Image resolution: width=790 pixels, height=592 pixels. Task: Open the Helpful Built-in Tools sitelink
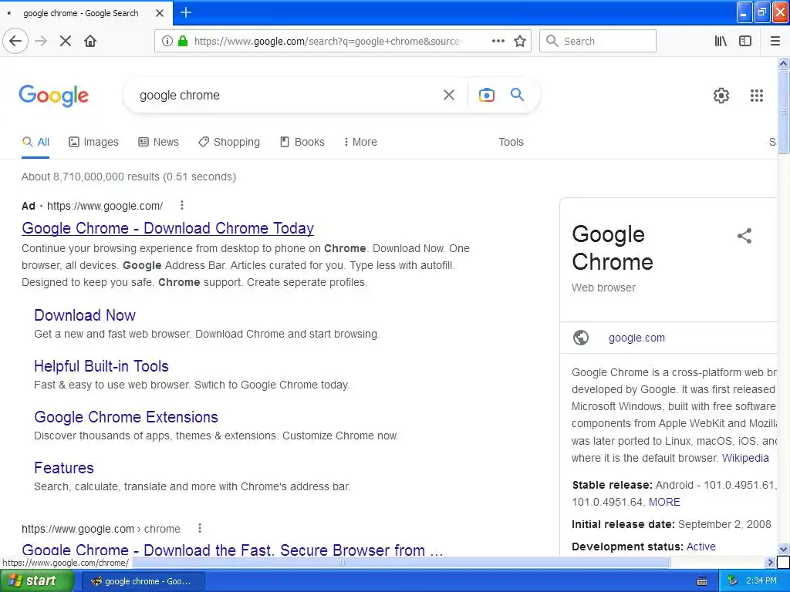pyautogui.click(x=101, y=366)
